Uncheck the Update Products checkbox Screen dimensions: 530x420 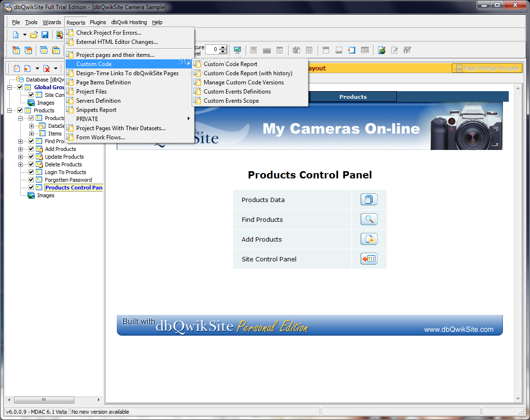[31, 157]
